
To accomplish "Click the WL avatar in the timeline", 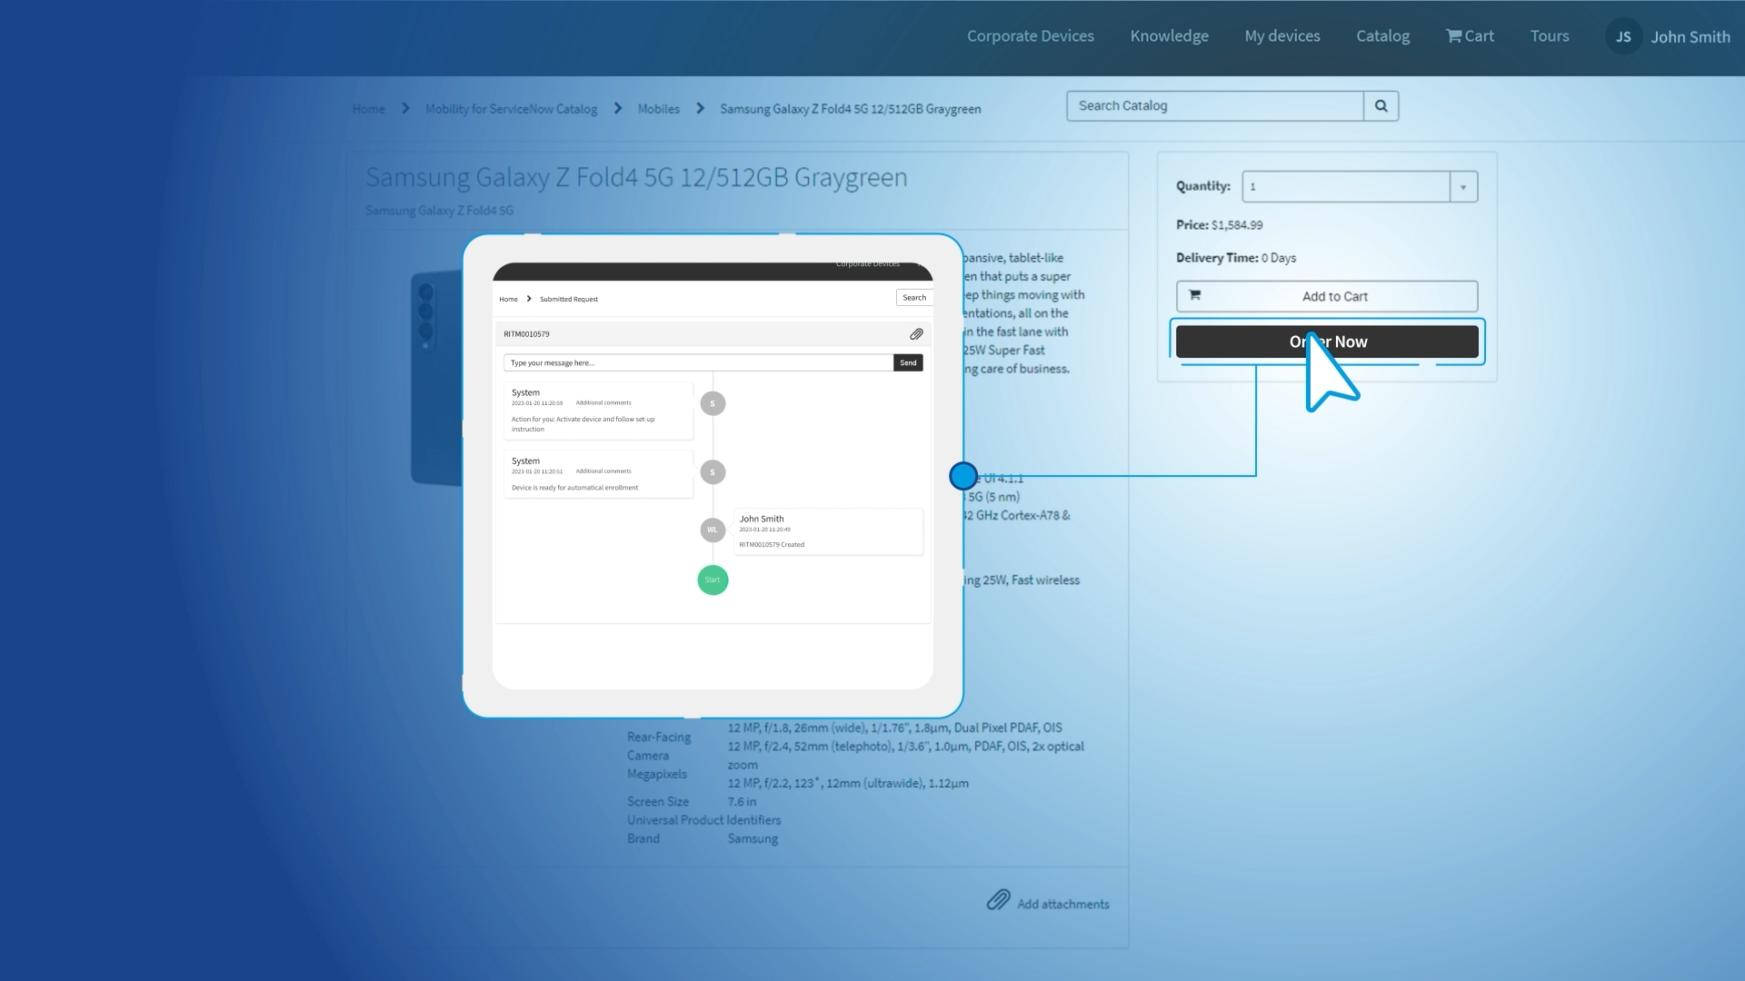I will 713,530.
